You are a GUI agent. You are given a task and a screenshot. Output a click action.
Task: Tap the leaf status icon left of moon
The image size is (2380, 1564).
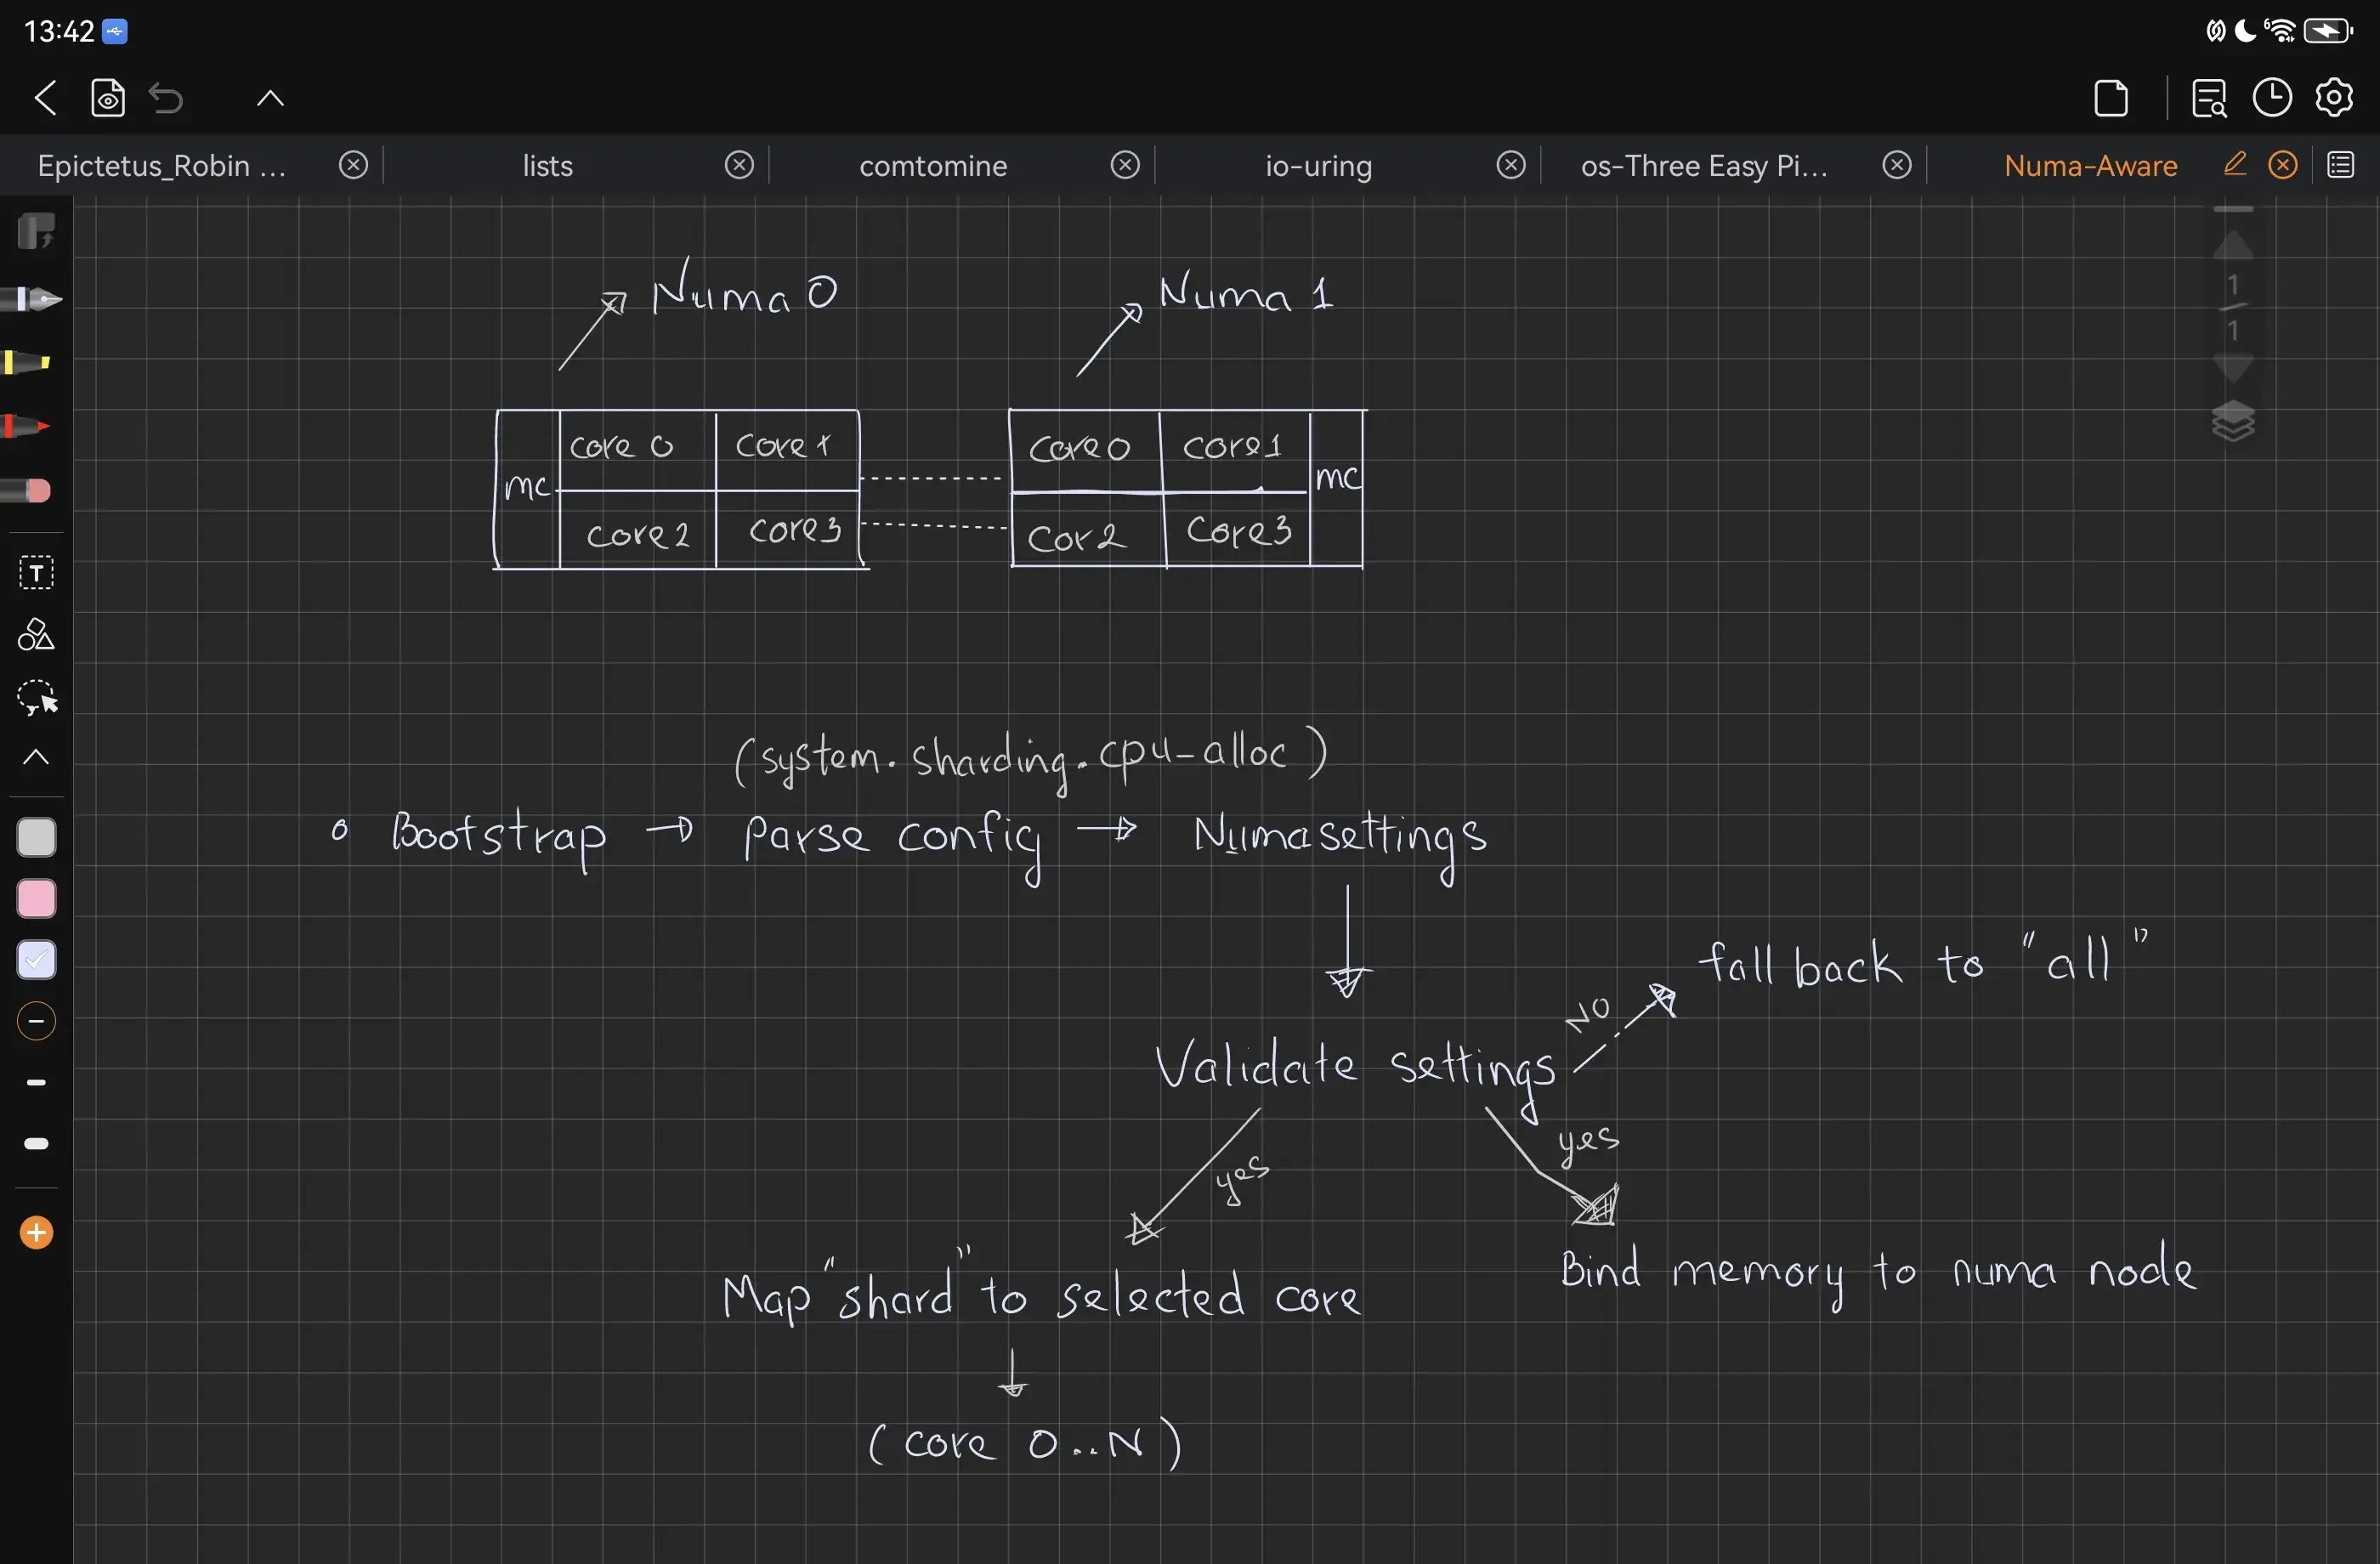pos(2216,32)
